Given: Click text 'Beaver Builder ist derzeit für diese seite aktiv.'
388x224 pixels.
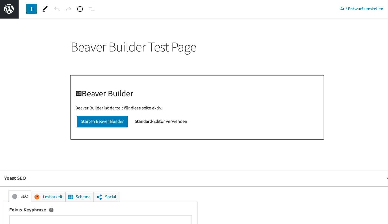Looking at the screenshot, I should (x=119, y=108).
